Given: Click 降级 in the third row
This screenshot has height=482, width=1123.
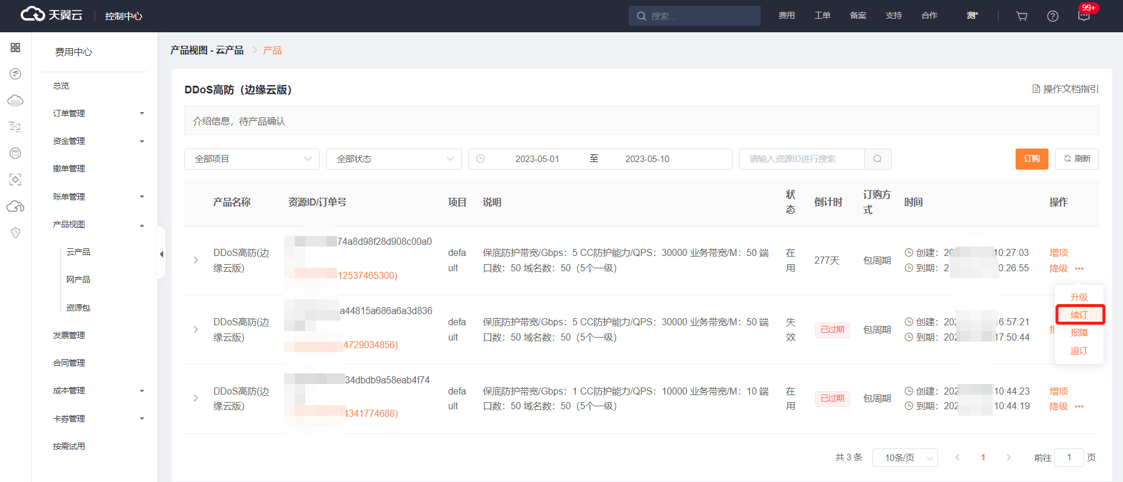Looking at the screenshot, I should pyautogui.click(x=1059, y=406).
